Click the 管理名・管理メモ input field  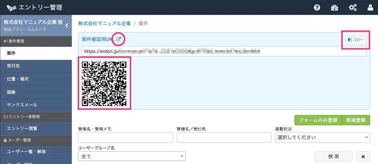[x=126, y=137]
